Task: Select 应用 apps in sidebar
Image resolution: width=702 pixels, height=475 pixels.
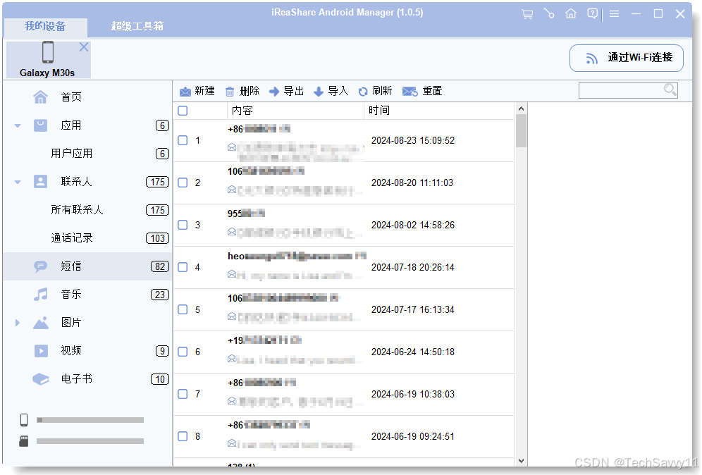Action: click(87, 125)
